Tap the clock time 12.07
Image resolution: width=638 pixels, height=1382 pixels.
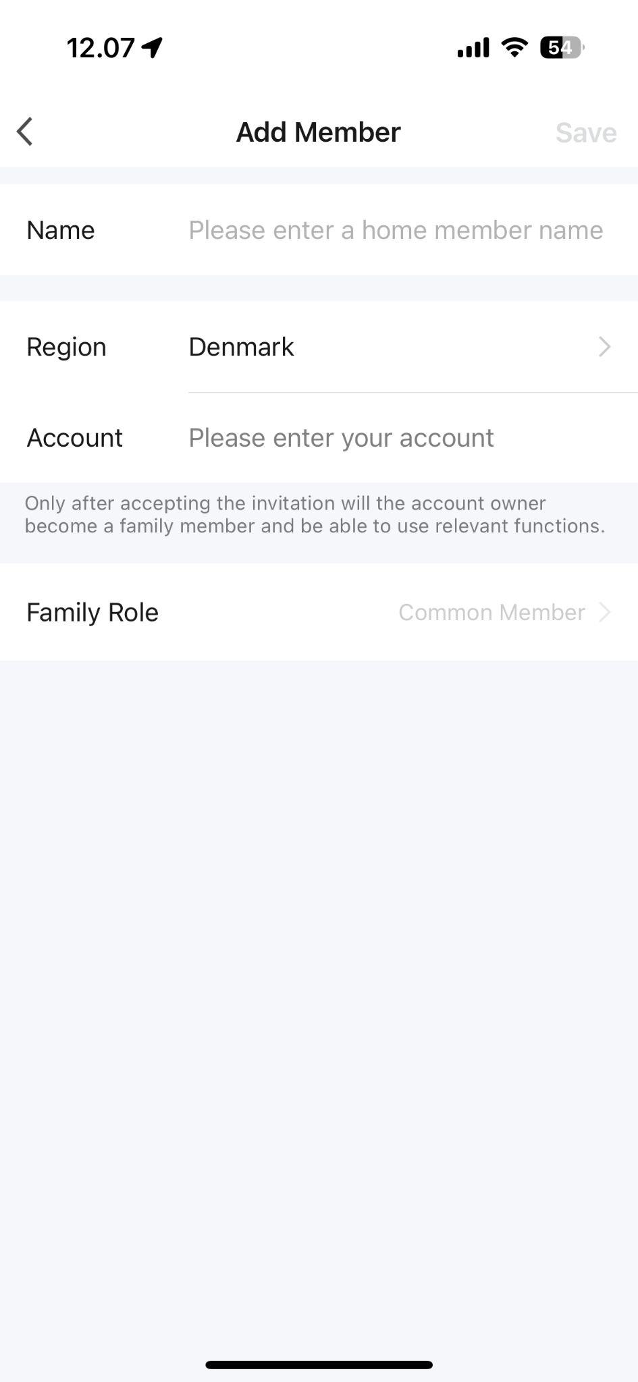101,48
